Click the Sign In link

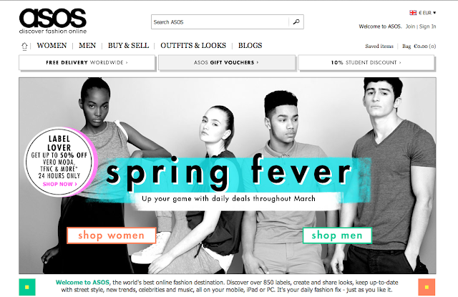click(x=428, y=26)
